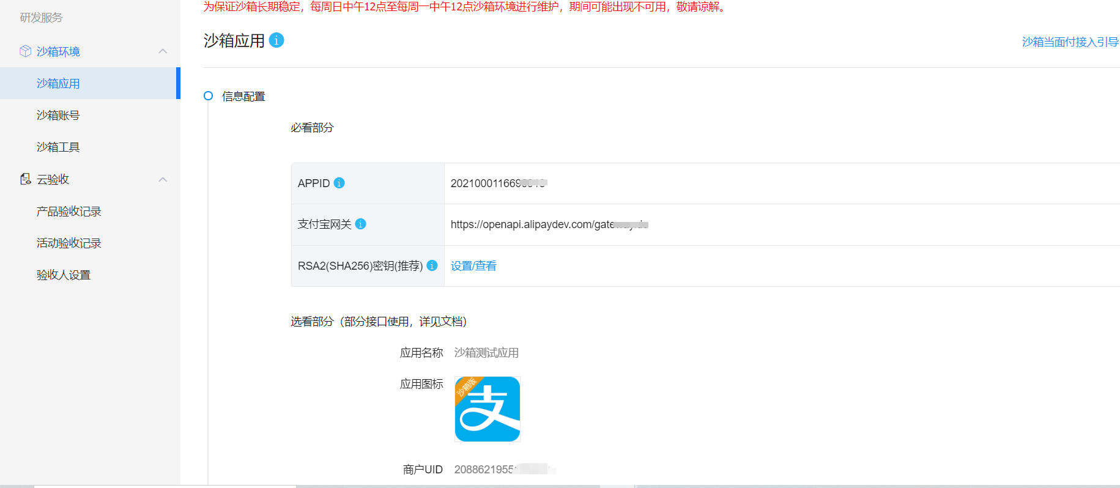Click the gateway URL https://openapi.alipaydev.com
Screen dimensions: 1120x488
click(x=549, y=224)
